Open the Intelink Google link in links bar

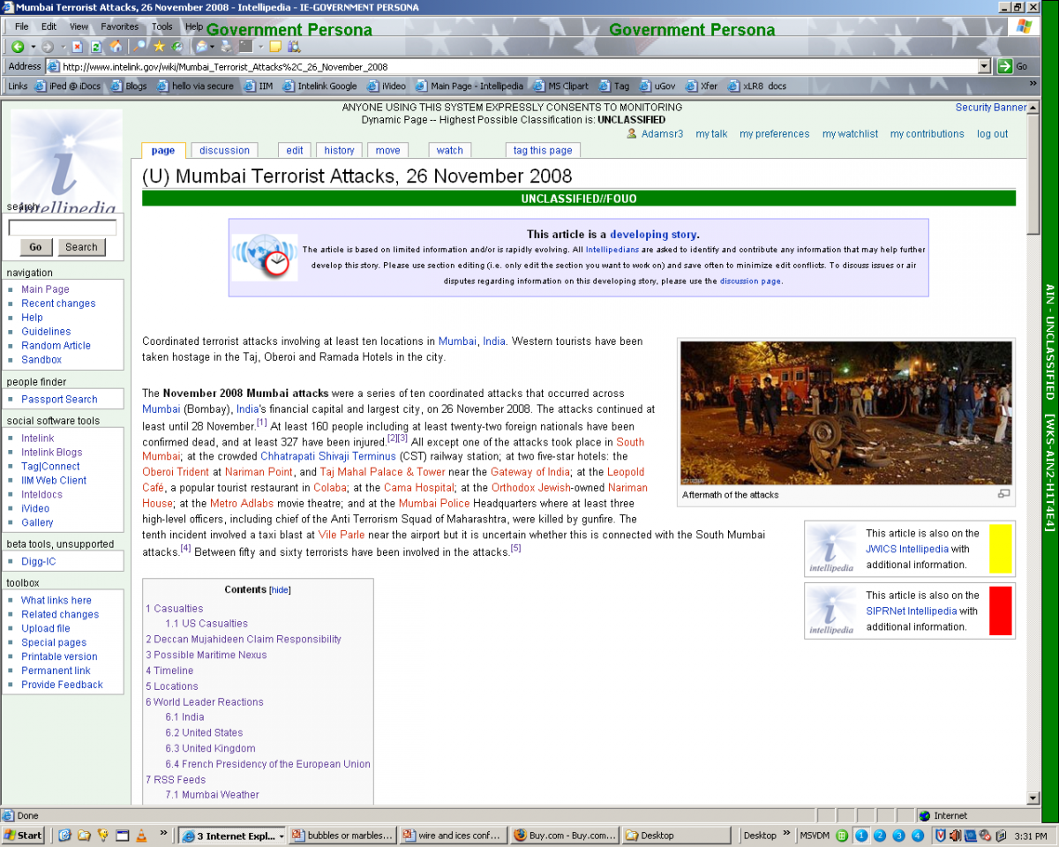pyautogui.click(x=327, y=86)
